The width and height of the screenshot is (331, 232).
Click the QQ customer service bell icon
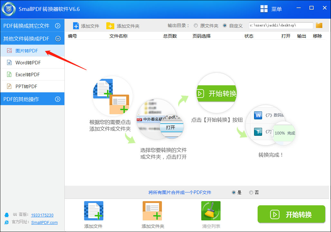click(7, 215)
